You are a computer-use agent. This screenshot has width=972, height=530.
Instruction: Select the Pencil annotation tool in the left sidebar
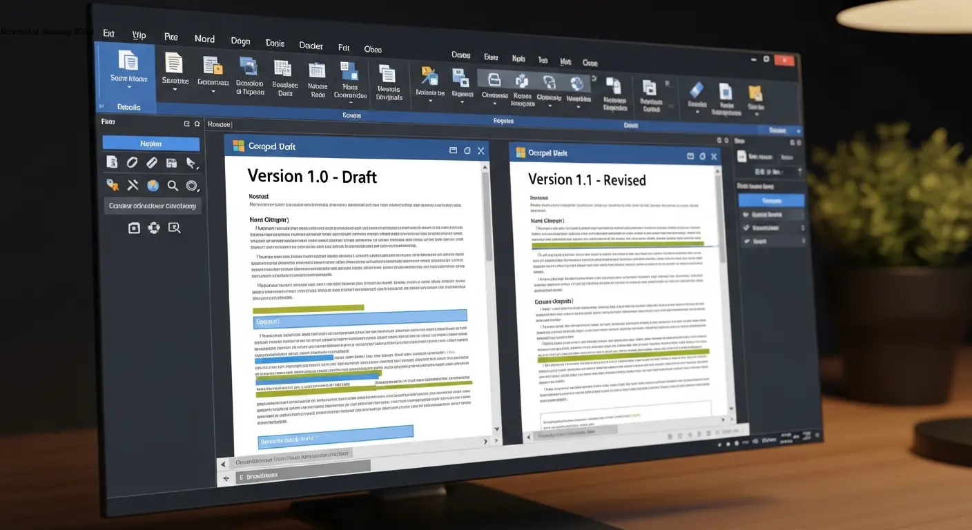click(x=151, y=161)
